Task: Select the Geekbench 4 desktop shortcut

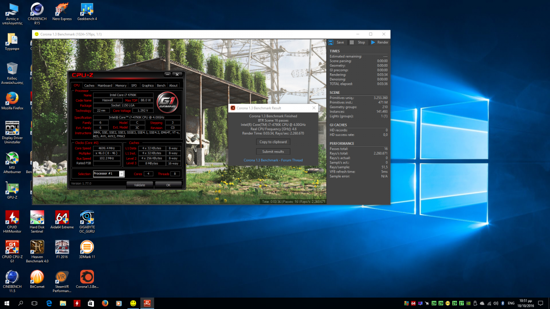Action: pyautogui.click(x=87, y=12)
